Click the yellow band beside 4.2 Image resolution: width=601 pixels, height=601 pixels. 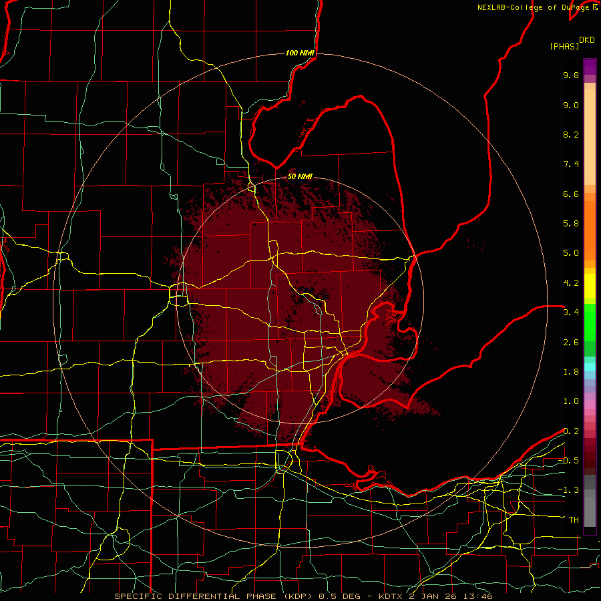point(590,286)
